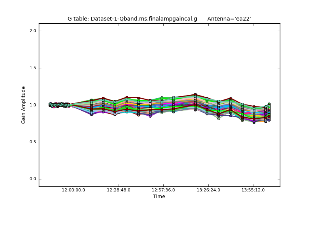Select the 12:00:00.0 time tick label

(x=74, y=190)
